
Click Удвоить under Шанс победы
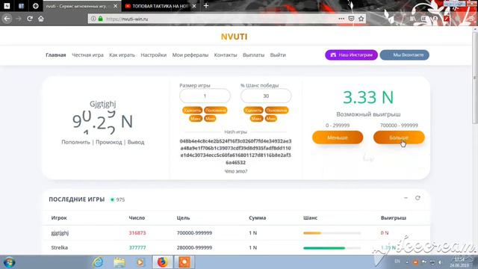(x=253, y=110)
